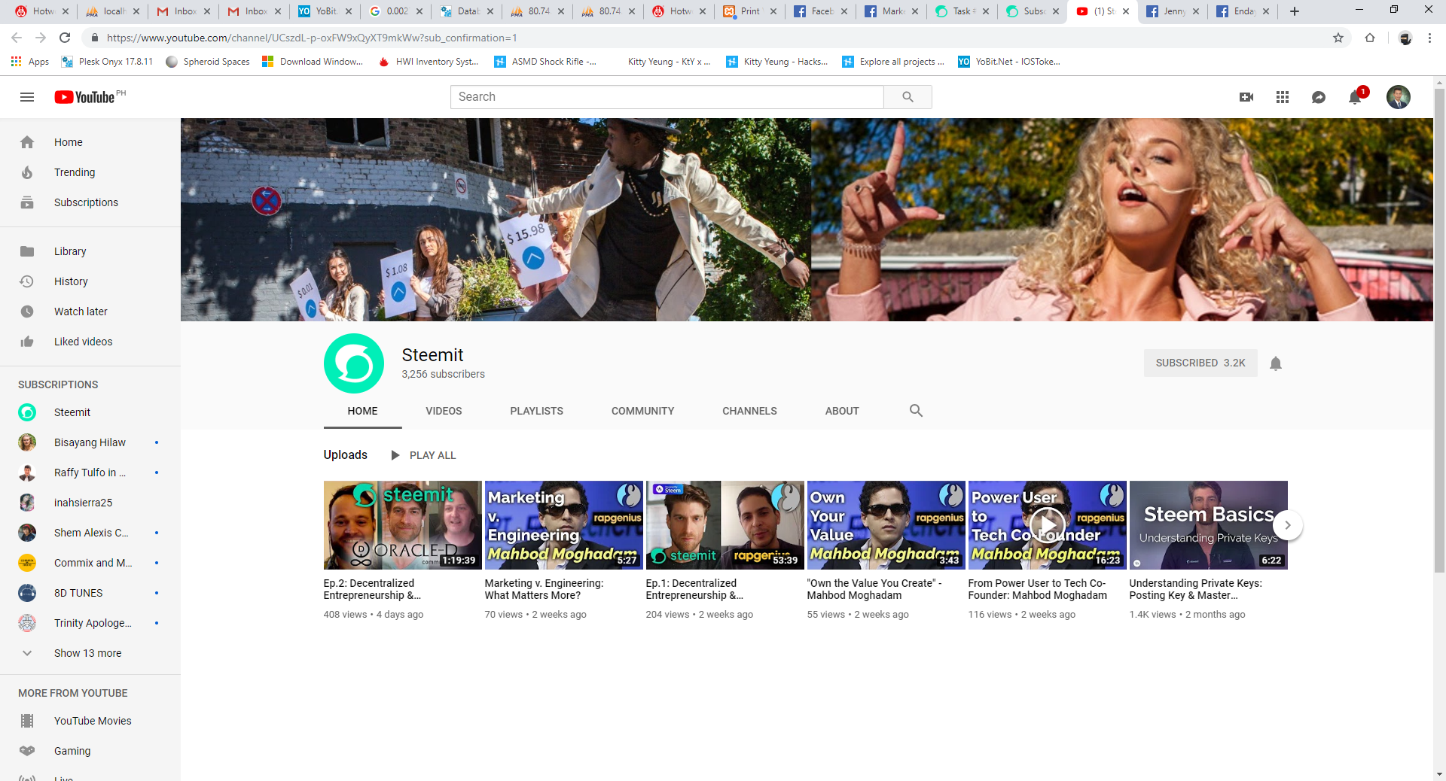Click the page vertical scrollbar

1439,331
